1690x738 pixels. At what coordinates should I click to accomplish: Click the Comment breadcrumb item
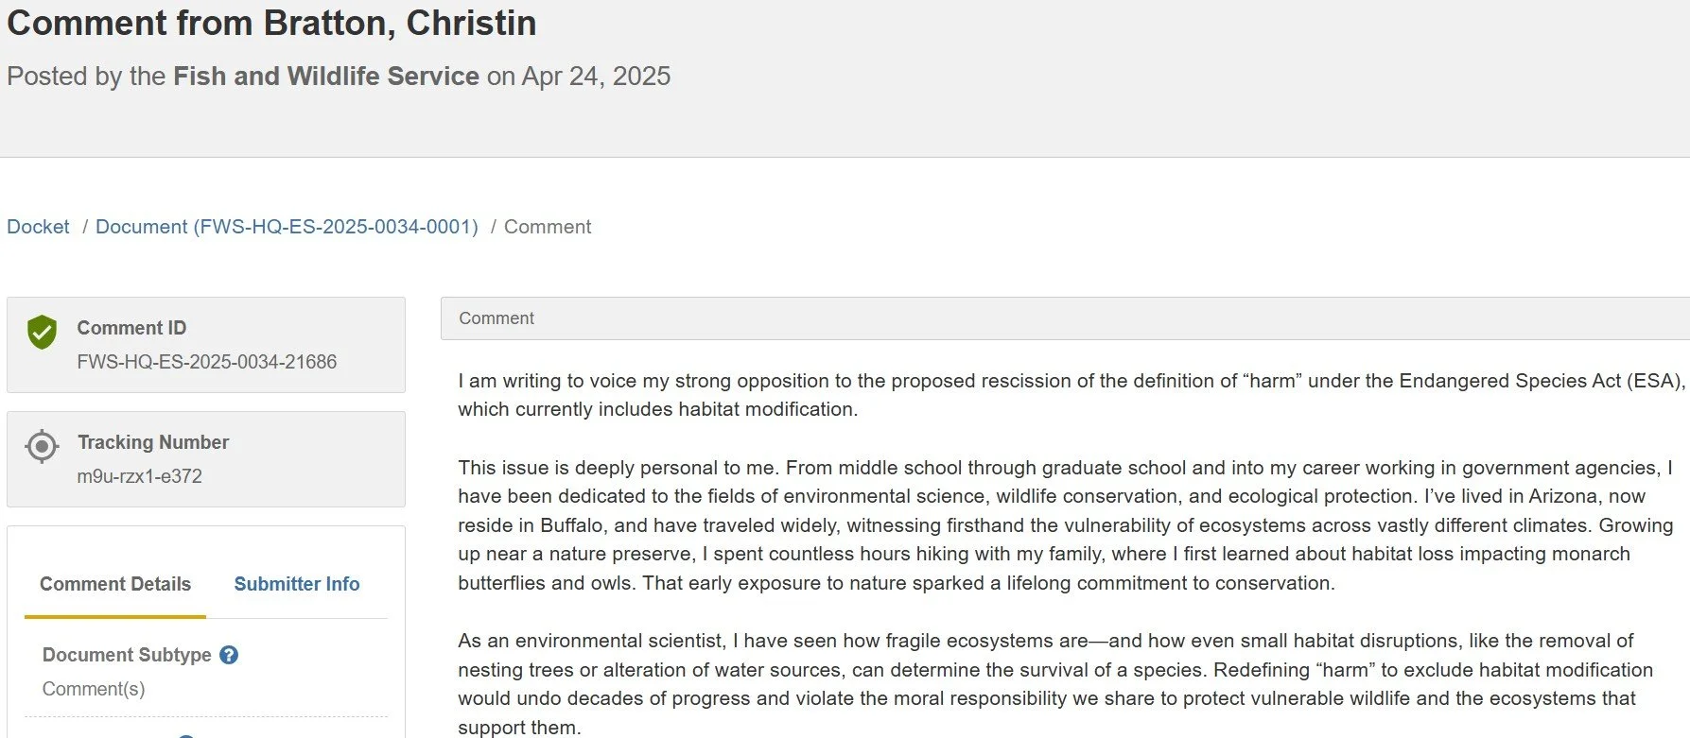pyautogui.click(x=548, y=227)
